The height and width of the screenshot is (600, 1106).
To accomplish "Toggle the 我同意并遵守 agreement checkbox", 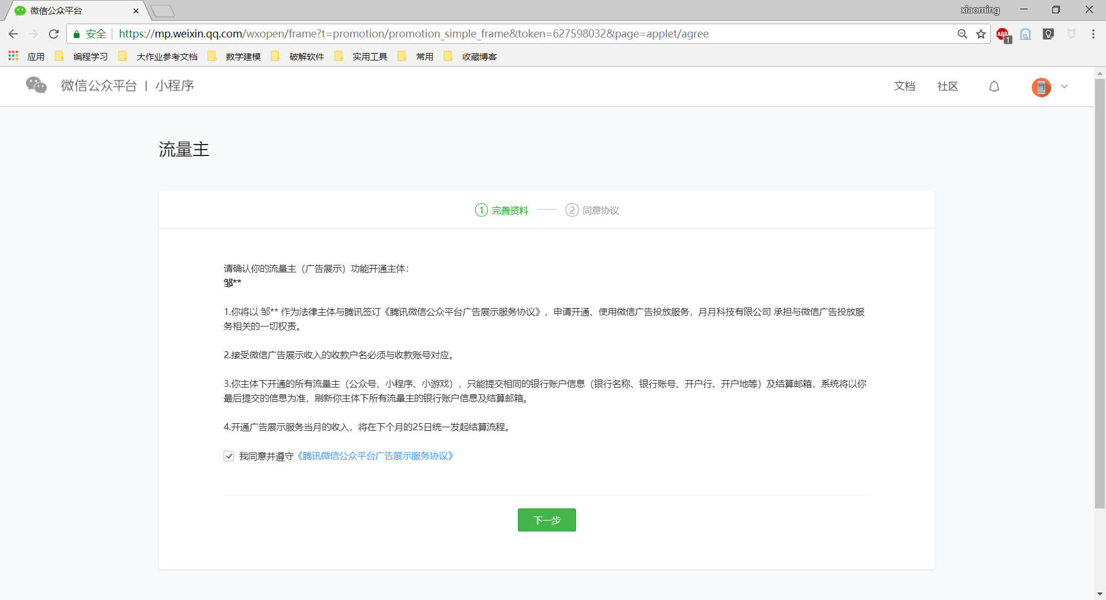I will coord(229,456).
